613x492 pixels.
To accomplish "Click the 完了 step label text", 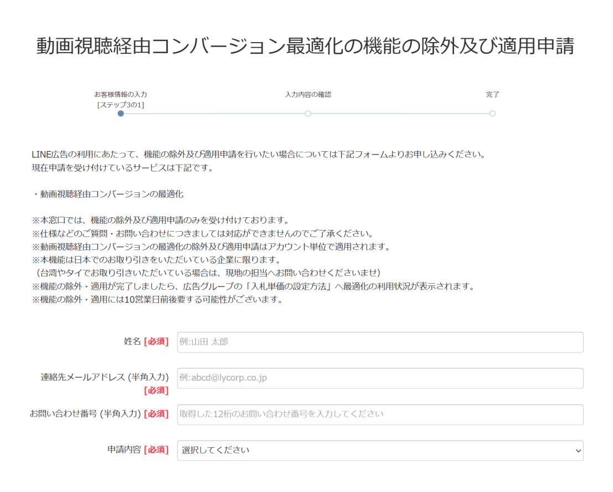I will tap(492, 95).
